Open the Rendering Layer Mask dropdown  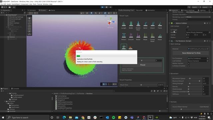[x=198, y=17]
